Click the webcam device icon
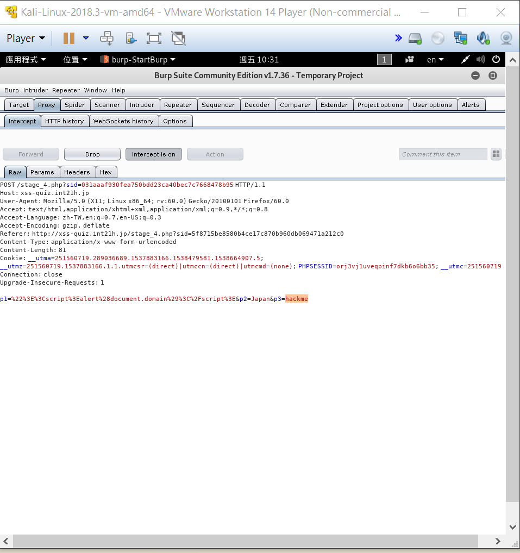Viewport: 520px width, 553px height. pyautogui.click(x=506, y=38)
